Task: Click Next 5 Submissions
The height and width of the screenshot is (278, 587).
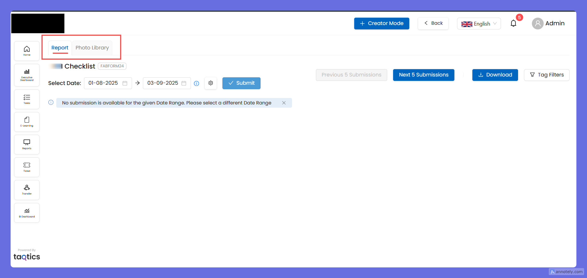Action: [424, 75]
